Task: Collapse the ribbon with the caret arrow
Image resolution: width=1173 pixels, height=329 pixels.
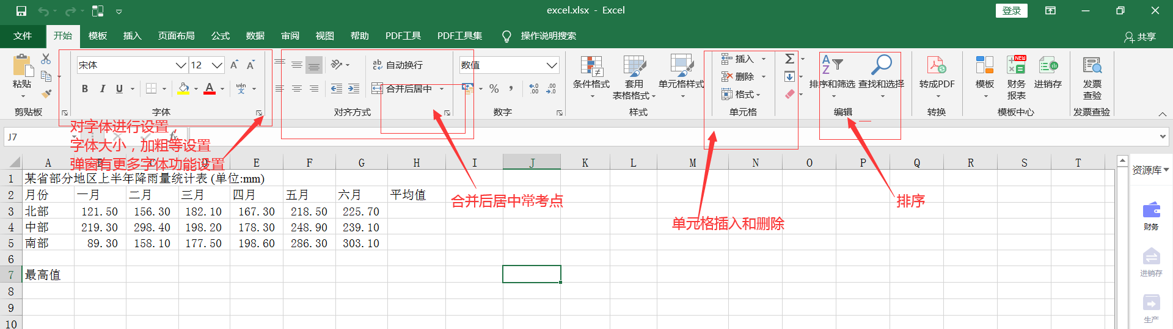Action: [1162, 114]
